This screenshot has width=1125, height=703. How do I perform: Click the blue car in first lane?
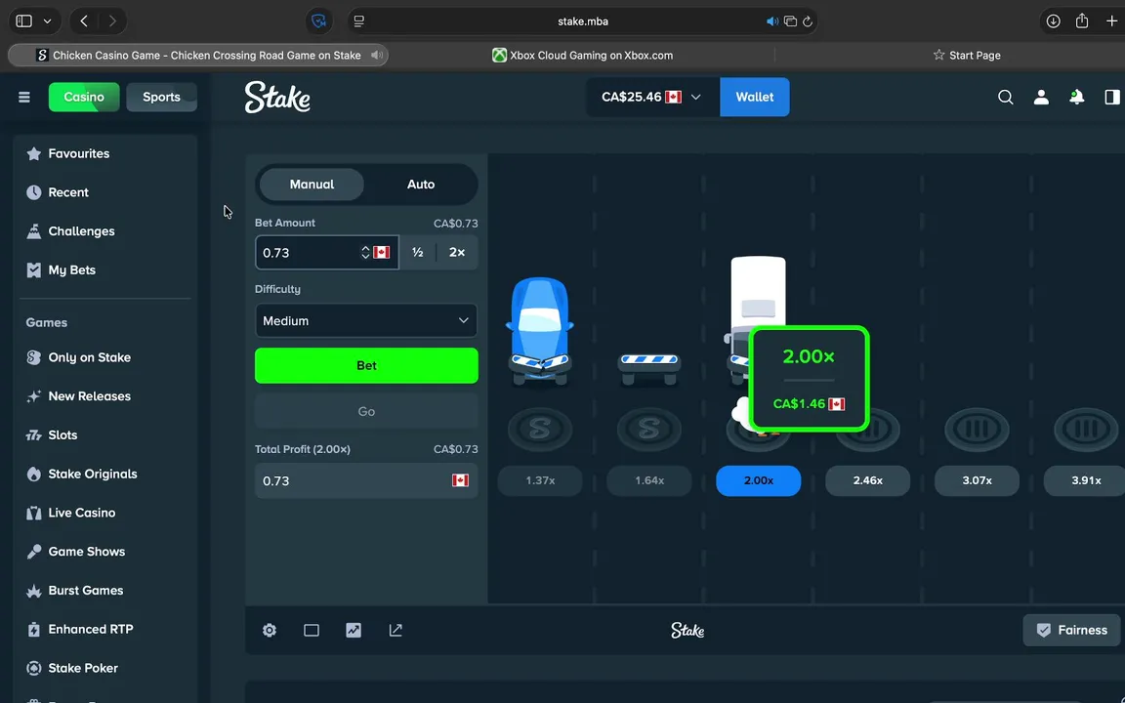pos(540,331)
